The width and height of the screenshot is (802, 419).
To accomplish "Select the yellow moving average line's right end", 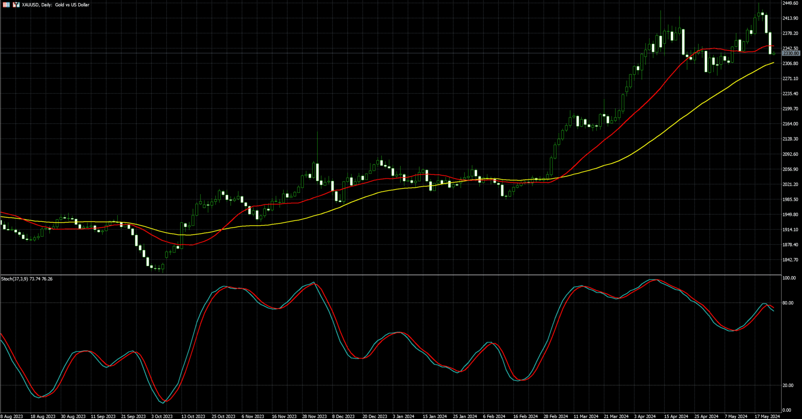I will tap(773, 63).
